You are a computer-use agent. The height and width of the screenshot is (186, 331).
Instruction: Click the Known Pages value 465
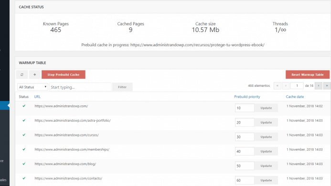(56, 30)
